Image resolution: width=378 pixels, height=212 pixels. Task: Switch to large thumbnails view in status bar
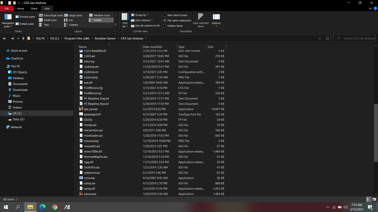coord(374,199)
